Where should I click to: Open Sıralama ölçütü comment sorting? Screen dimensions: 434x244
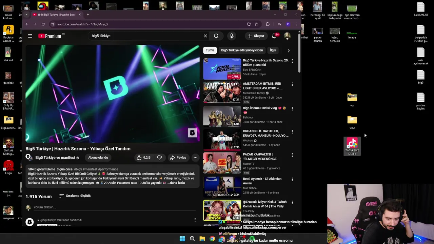75,196
